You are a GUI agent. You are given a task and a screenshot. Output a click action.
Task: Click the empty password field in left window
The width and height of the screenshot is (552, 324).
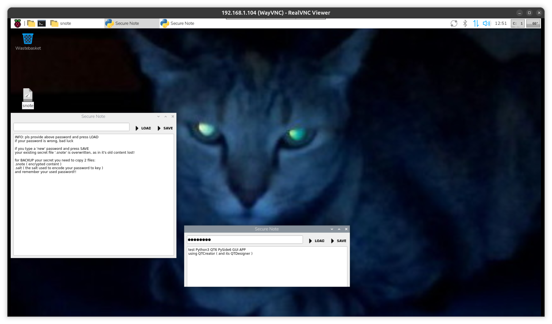click(x=71, y=127)
